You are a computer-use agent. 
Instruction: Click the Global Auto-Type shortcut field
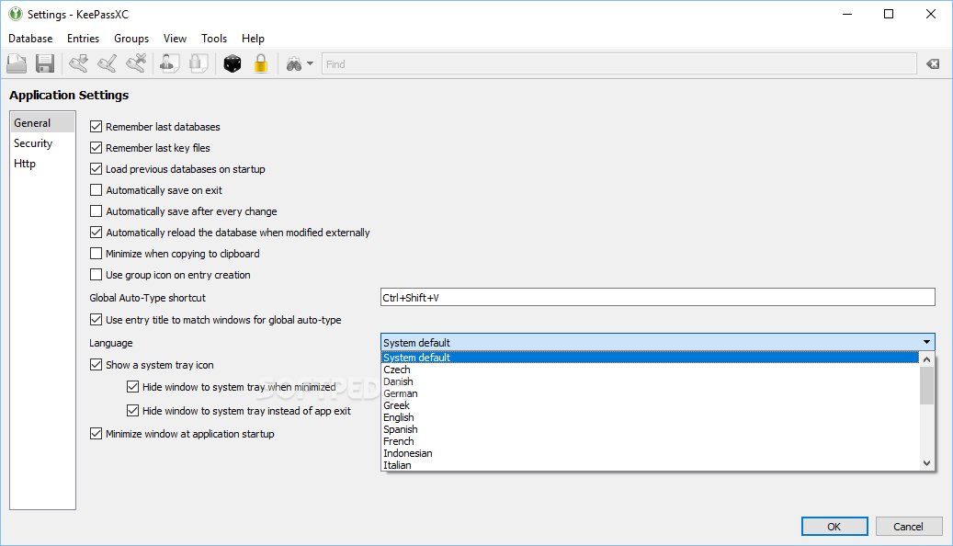[658, 297]
